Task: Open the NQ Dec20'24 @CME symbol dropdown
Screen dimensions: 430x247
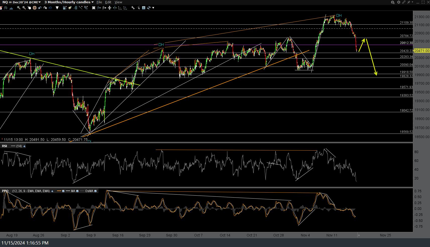Action: coord(22,2)
